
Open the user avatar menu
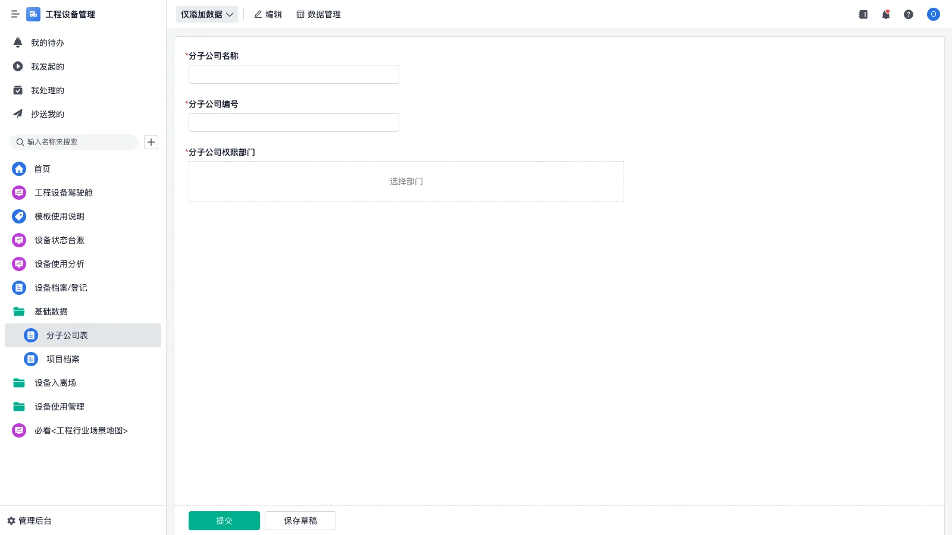point(934,14)
